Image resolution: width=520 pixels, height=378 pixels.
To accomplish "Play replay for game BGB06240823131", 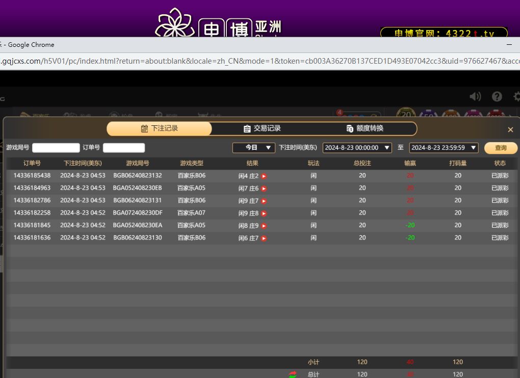I will point(264,201).
